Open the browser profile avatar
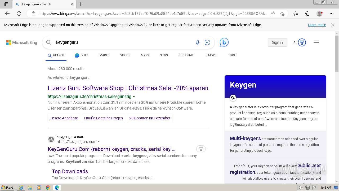339x191 pixels. click(319, 14)
